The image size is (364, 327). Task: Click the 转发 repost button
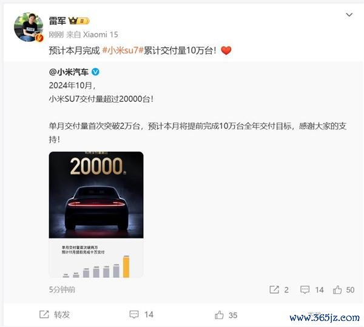[x=55, y=314]
